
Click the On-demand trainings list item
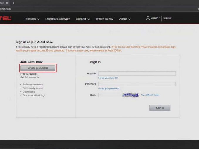pyautogui.click(x=34, y=95)
